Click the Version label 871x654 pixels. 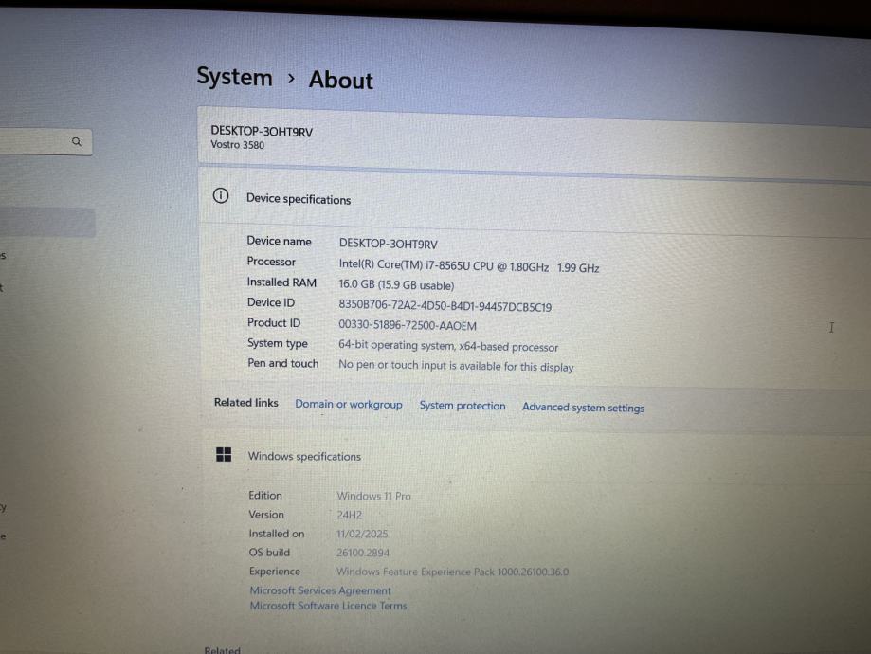[266, 515]
